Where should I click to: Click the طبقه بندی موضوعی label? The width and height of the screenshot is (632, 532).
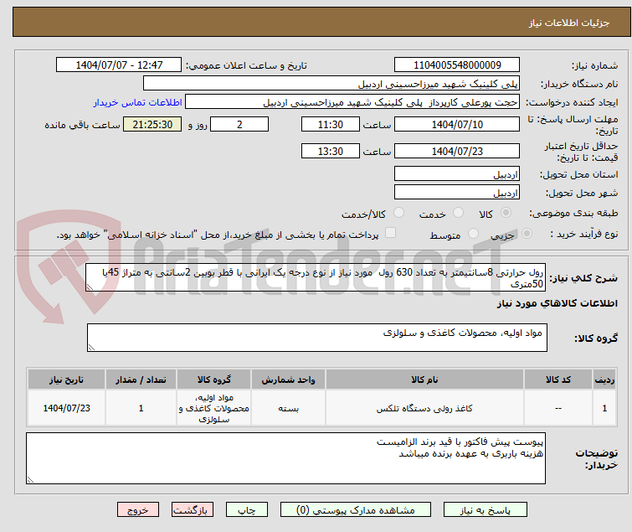(573, 213)
